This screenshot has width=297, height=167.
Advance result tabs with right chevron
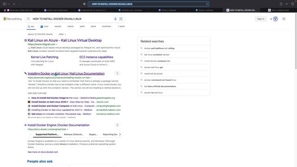pos(120,135)
